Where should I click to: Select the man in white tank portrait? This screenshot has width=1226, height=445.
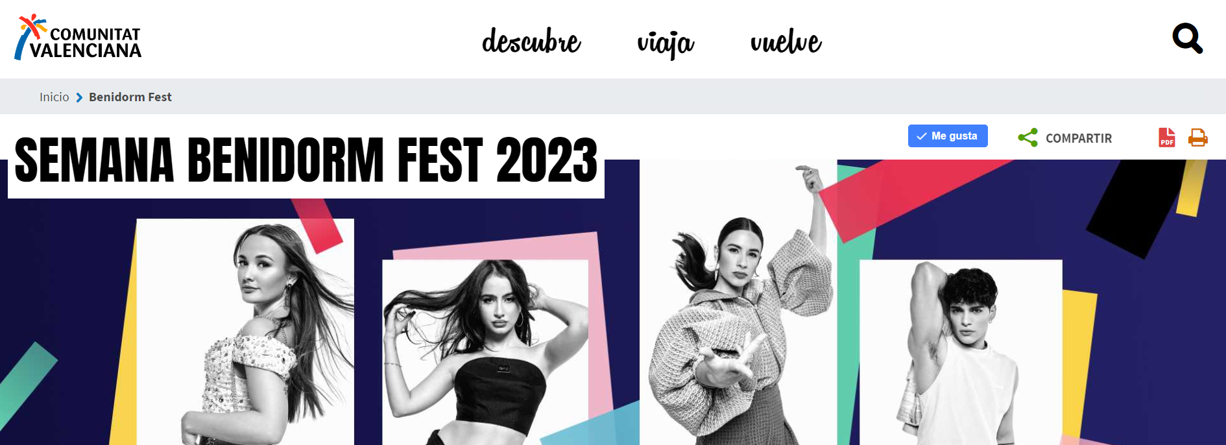pos(961,352)
